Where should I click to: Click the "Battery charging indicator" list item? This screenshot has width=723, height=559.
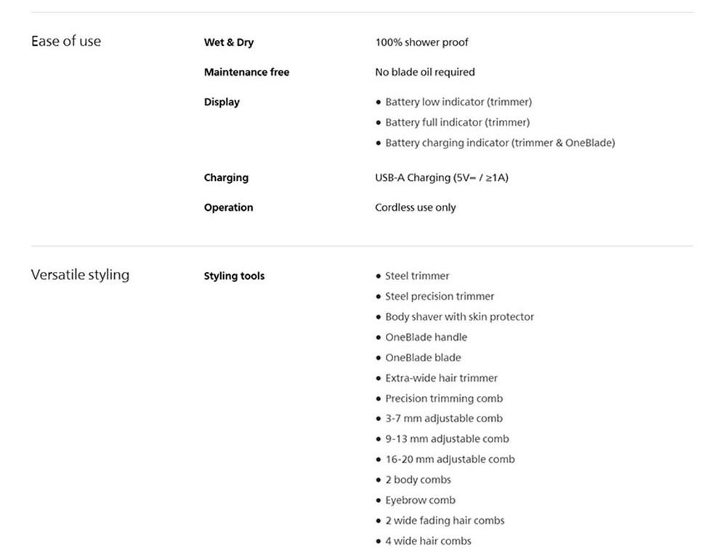pos(499,142)
